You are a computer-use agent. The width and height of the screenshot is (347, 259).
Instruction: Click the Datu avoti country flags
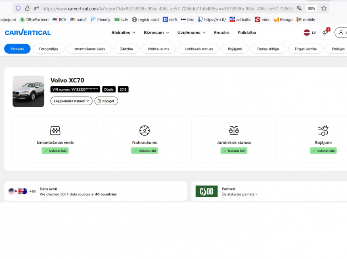click(x=18, y=191)
